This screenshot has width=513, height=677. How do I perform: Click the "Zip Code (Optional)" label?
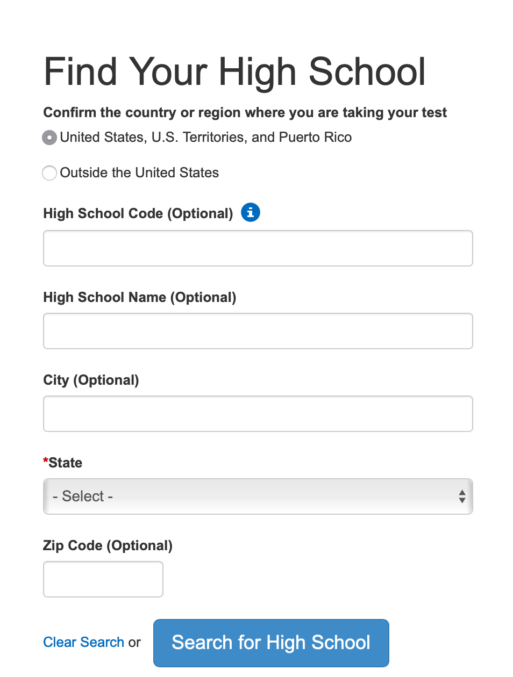pos(108,546)
